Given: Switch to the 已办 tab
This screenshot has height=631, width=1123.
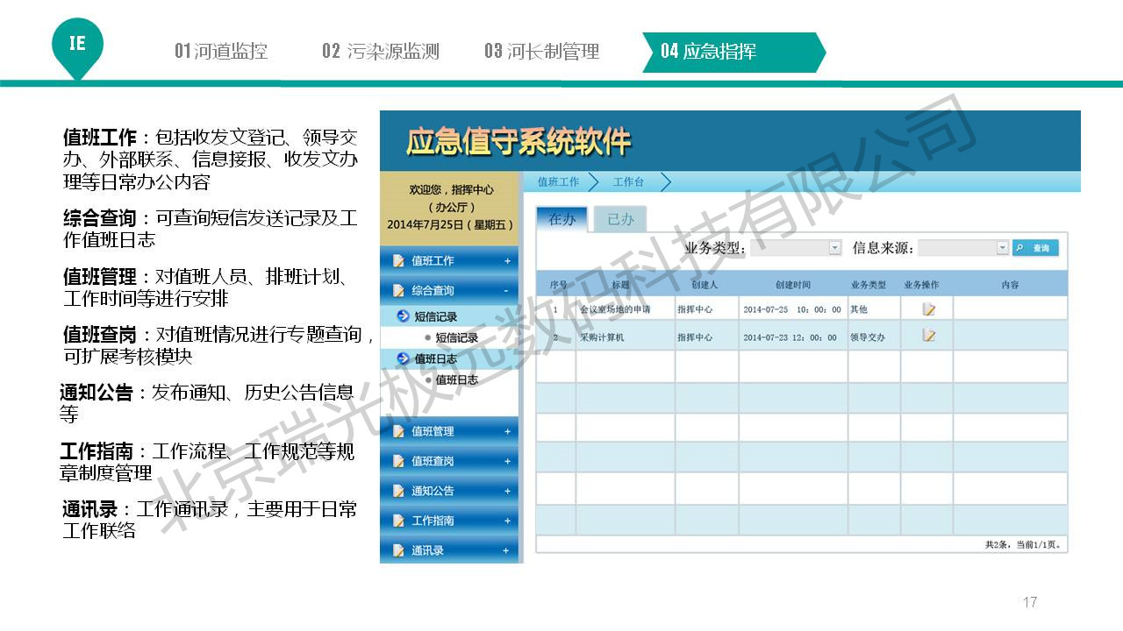Looking at the screenshot, I should click(x=620, y=219).
